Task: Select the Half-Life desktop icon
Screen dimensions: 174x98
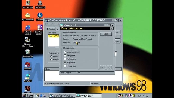Action: pyautogui.click(x=28, y=89)
